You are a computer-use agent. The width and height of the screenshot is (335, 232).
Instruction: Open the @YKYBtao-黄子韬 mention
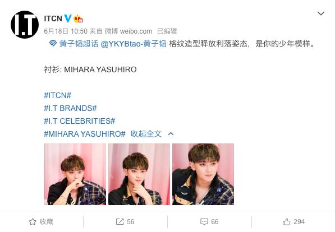tap(134, 44)
